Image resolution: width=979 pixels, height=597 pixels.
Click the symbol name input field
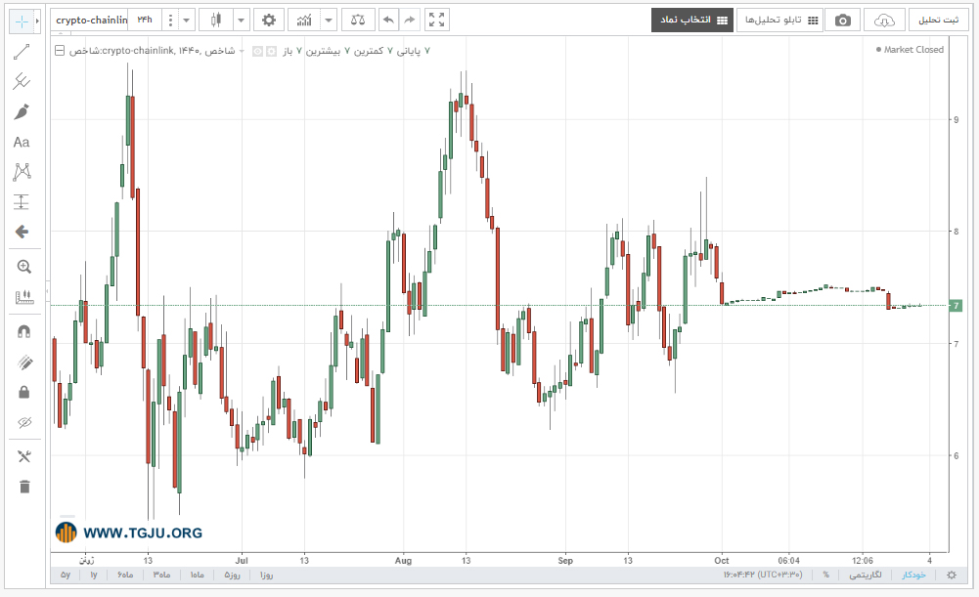pyautogui.click(x=91, y=20)
